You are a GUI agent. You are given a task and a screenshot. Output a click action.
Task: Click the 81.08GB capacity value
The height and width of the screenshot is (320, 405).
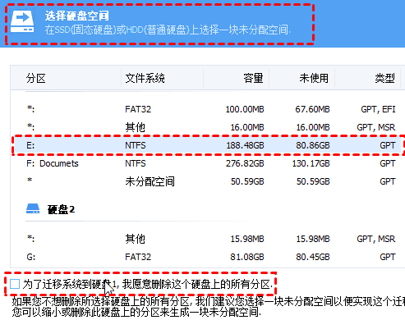point(247,257)
